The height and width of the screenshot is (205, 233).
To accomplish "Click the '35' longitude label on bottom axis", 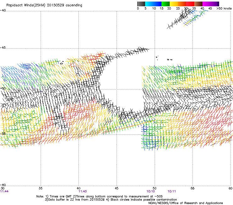I will click(x=41, y=188).
